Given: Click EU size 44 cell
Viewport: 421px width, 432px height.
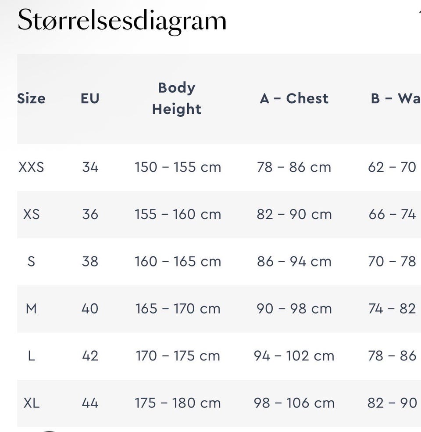Looking at the screenshot, I should 90,403.
